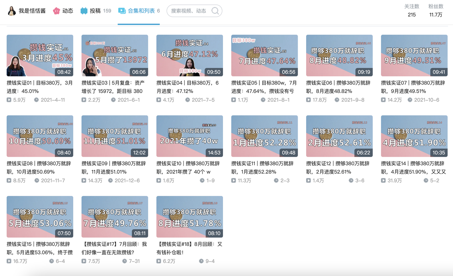Click the 我是恬恬酱 profile avatar
The height and width of the screenshot is (276, 453).
tap(12, 11)
